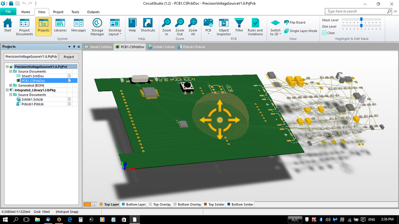Open the Start page icon
The width and height of the screenshot is (399, 224).
[x=8, y=25]
